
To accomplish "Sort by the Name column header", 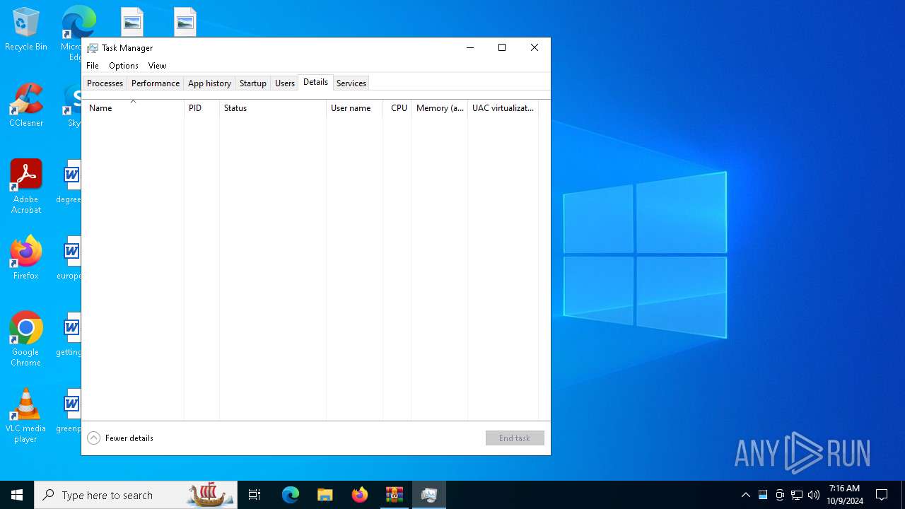I will (x=133, y=108).
